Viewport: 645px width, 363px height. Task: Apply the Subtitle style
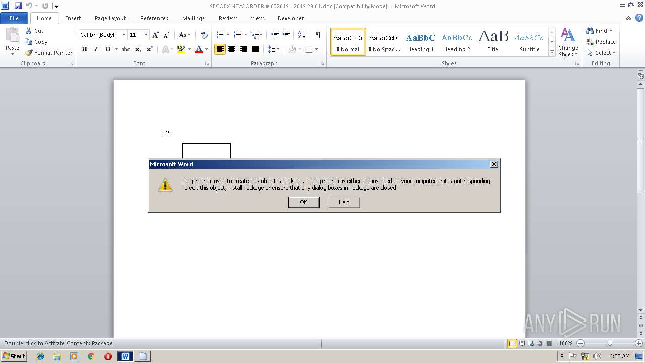click(529, 42)
